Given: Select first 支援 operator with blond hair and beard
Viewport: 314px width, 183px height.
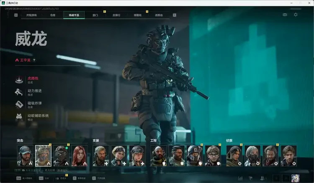Looking at the screenshot, I should 101,156.
